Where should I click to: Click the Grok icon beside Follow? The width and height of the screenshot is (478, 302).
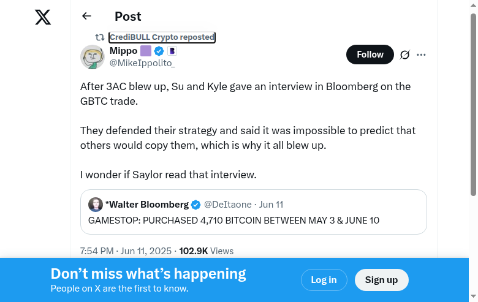pyautogui.click(x=404, y=55)
